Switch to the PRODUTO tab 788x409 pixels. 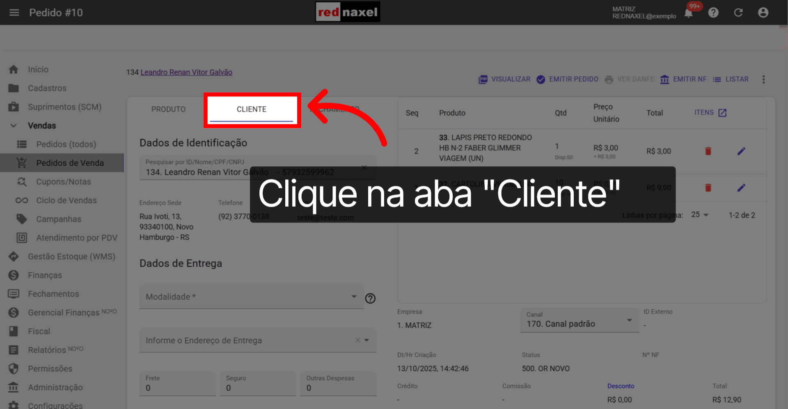[168, 109]
